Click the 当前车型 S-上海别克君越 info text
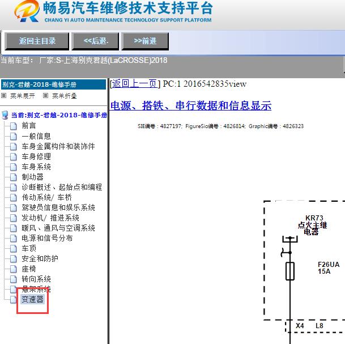 (84, 60)
